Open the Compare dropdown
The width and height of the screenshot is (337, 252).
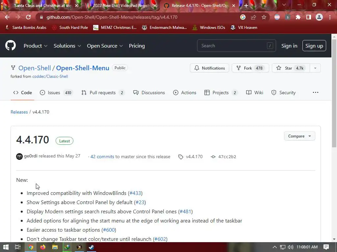(x=299, y=136)
